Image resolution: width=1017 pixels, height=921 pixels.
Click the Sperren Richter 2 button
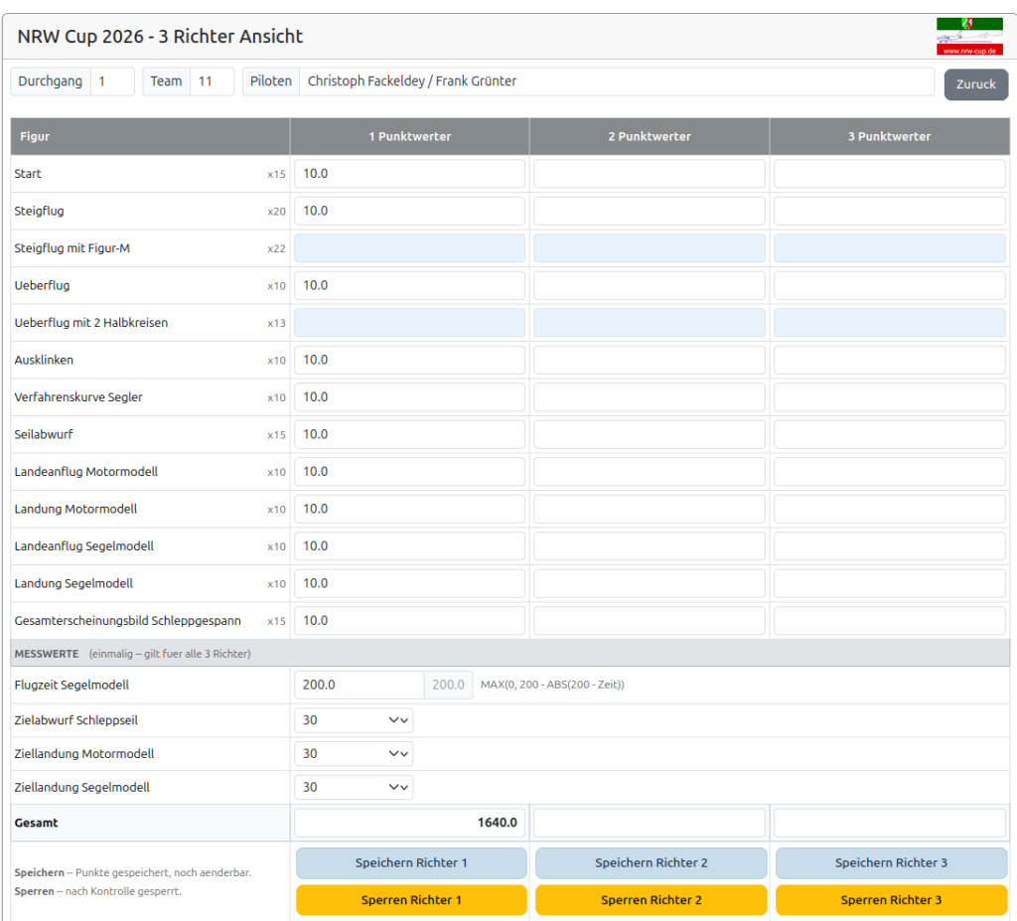coord(651,900)
